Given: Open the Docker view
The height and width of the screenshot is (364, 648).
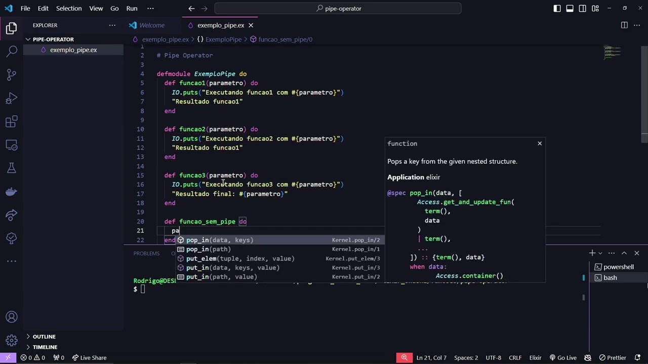Looking at the screenshot, I should [12, 192].
